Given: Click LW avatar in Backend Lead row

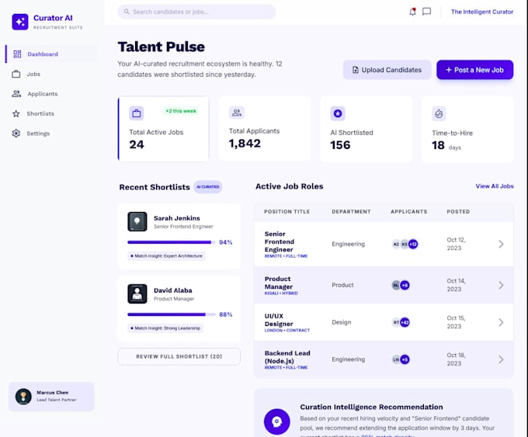Looking at the screenshot, I should pyautogui.click(x=396, y=359).
